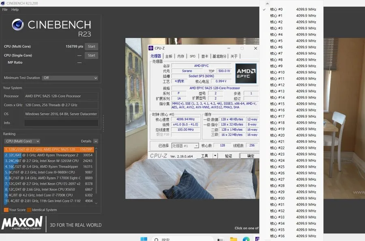Click the 工具 button in CPU-Z
This screenshot has width=365, height=241.
pyautogui.click(x=205, y=156)
